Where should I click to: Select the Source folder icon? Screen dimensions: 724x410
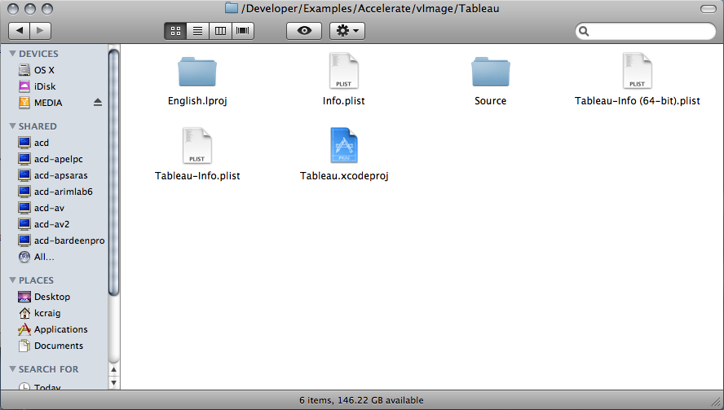pos(490,72)
